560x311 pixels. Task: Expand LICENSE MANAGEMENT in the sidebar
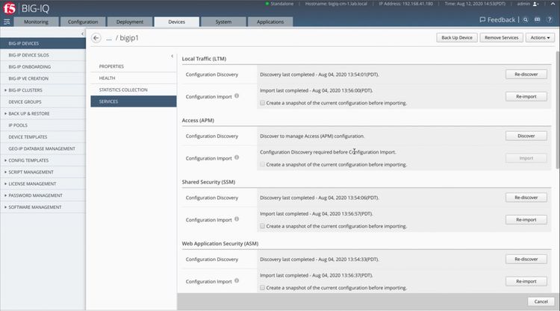pos(5,183)
